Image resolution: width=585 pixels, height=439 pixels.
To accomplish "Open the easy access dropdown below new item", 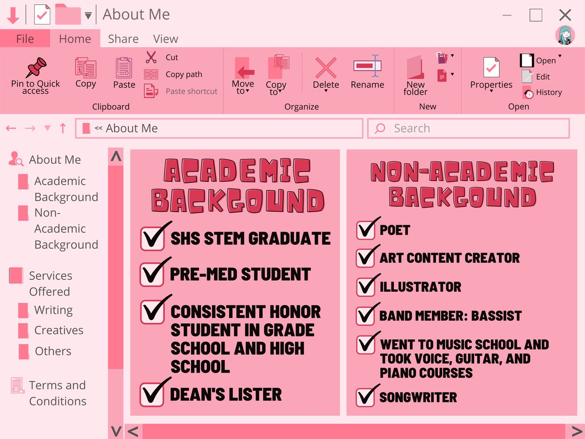I will point(452,74).
